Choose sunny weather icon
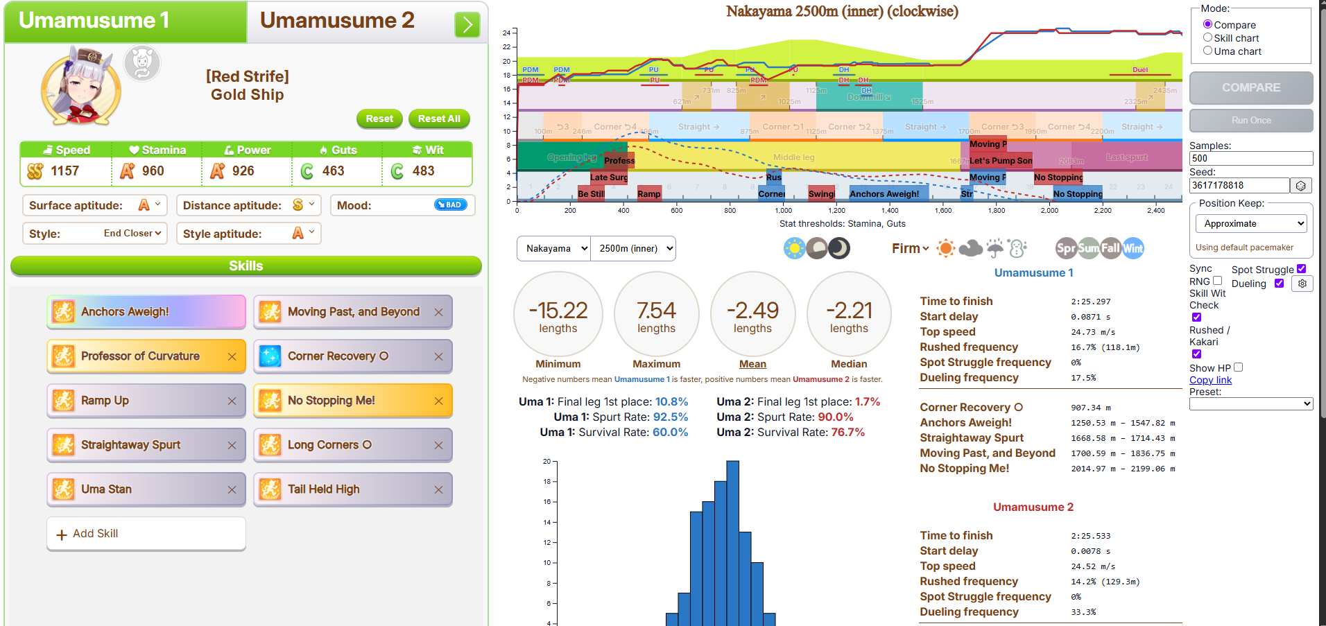This screenshot has height=626, width=1326. click(x=945, y=248)
